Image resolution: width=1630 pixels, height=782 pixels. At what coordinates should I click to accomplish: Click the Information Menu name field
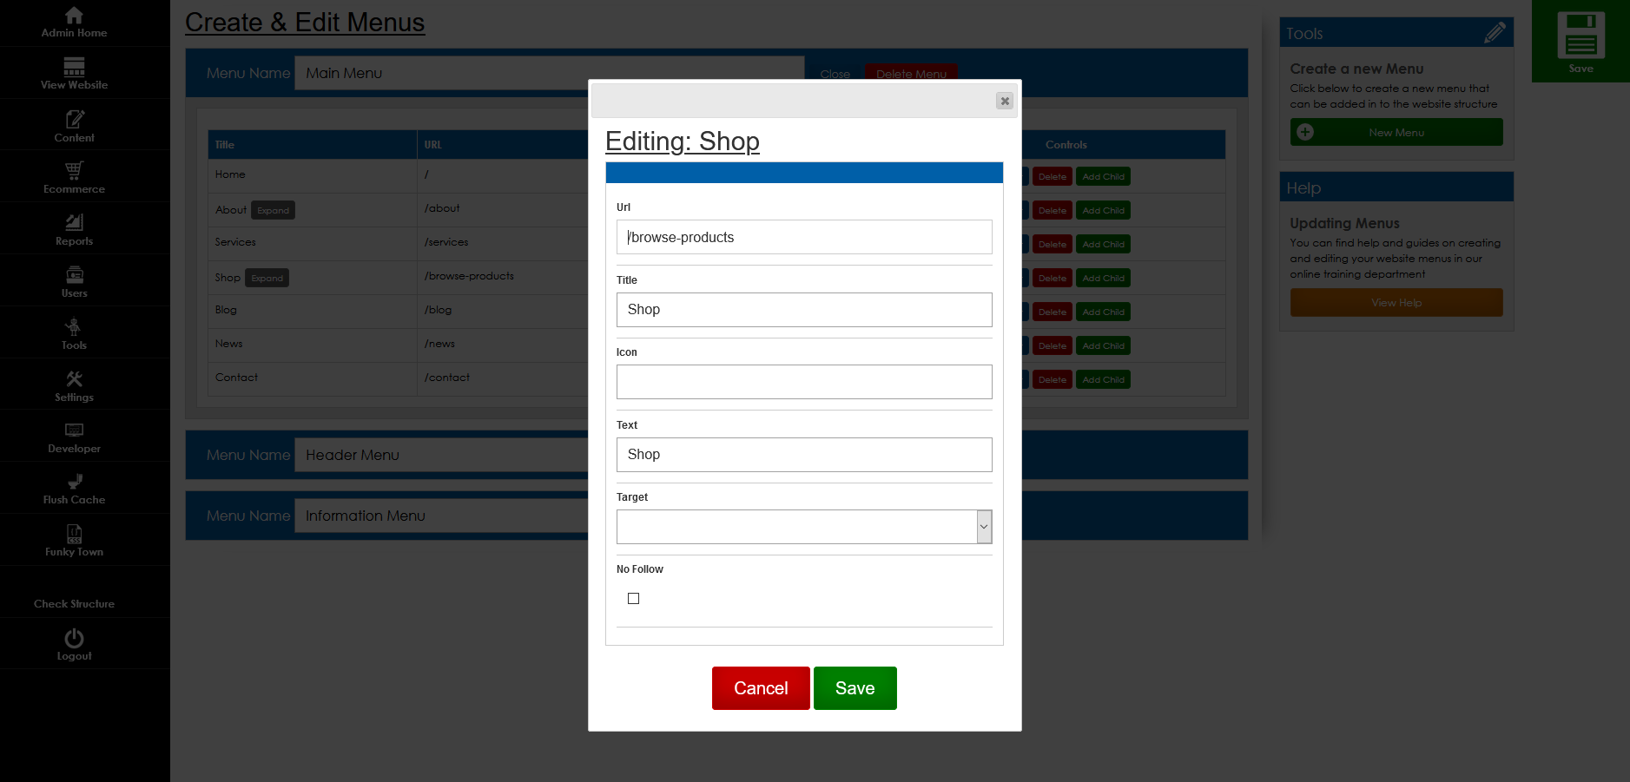(441, 516)
